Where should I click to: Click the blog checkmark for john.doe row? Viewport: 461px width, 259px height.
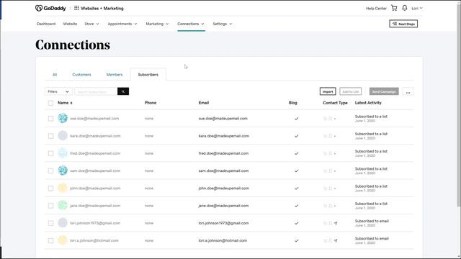pyautogui.click(x=296, y=188)
